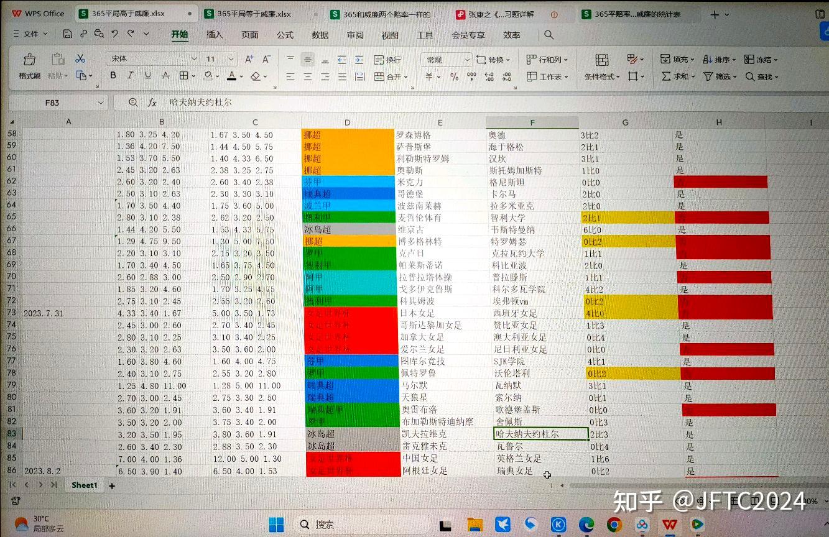Click the WPS Office home button

pos(37,14)
